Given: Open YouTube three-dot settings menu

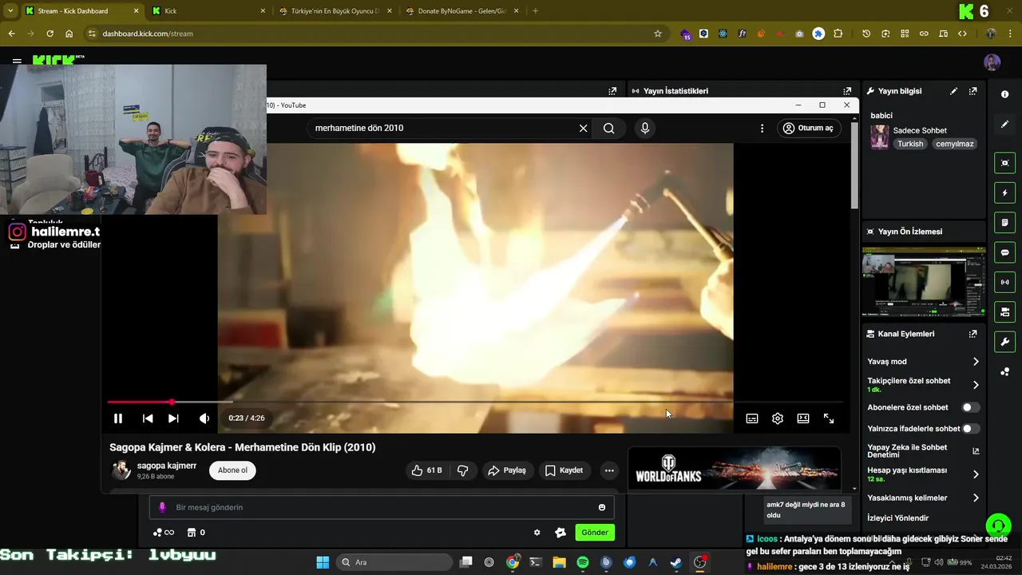Looking at the screenshot, I should pyautogui.click(x=762, y=128).
